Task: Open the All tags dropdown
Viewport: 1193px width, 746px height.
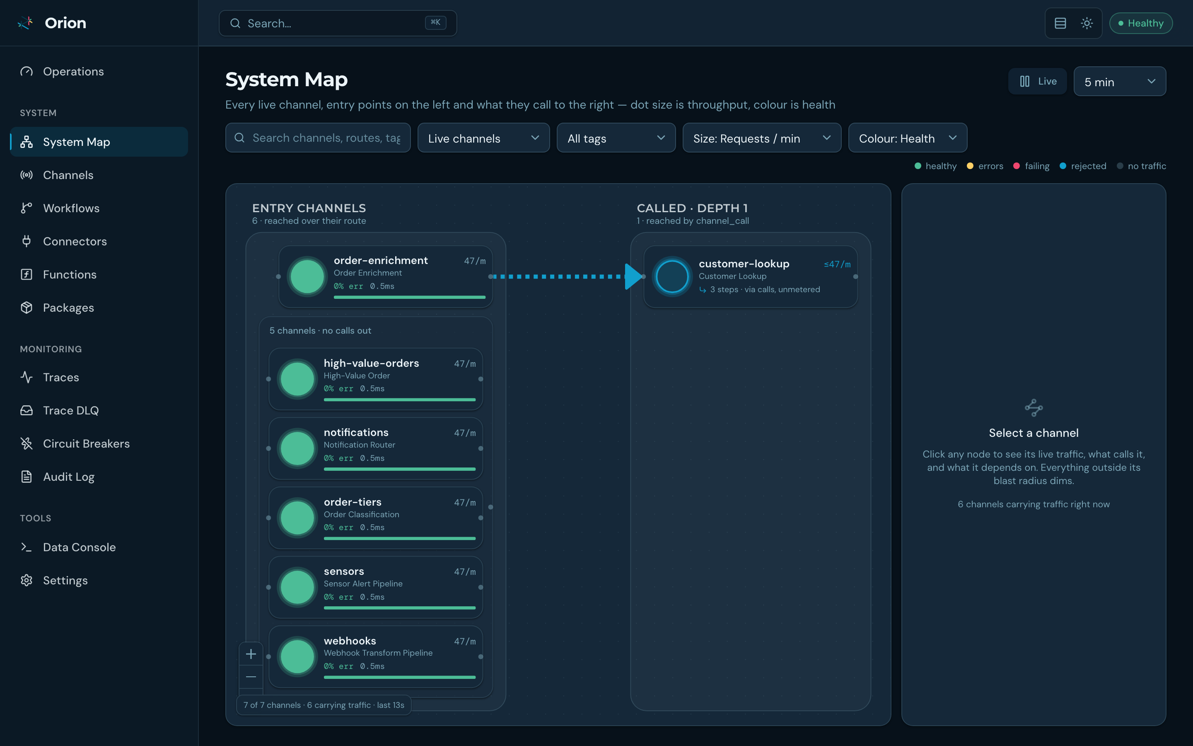Action: (616, 138)
